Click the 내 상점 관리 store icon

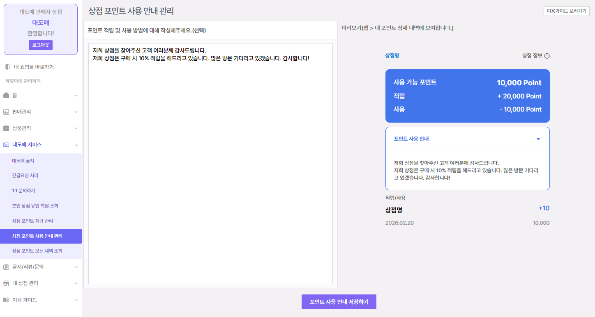tap(6, 283)
